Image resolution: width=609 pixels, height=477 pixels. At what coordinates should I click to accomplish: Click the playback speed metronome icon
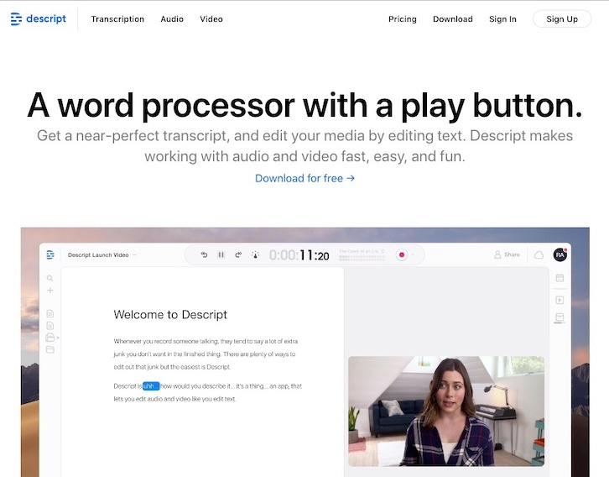pyautogui.click(x=255, y=255)
